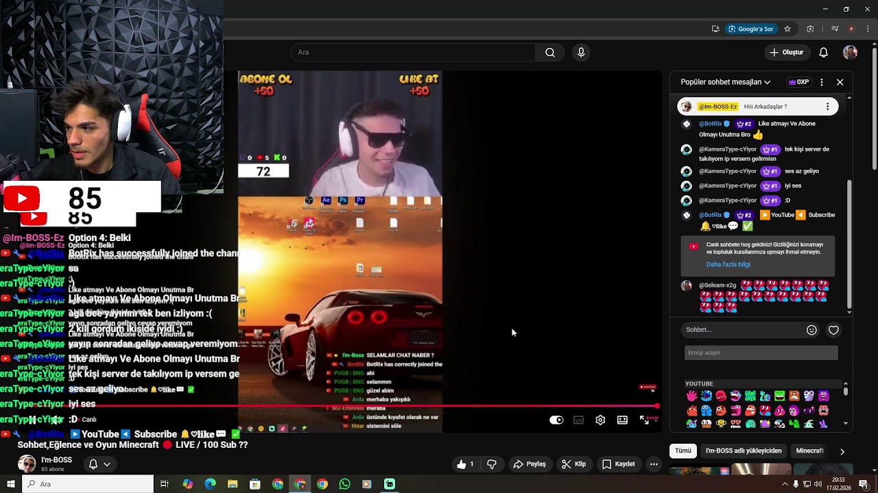Pick the heart-eyes skull emoji
This screenshot has height=493, width=878.
click(x=735, y=424)
